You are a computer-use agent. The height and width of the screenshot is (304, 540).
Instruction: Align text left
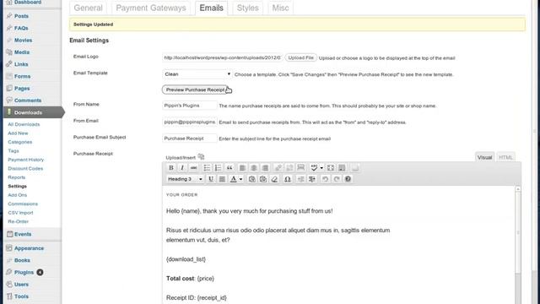[242, 168]
